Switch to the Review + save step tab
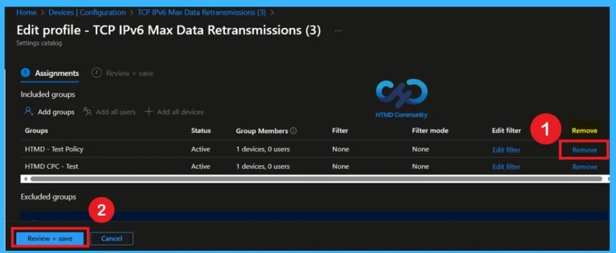This screenshot has height=253, width=616. click(123, 73)
